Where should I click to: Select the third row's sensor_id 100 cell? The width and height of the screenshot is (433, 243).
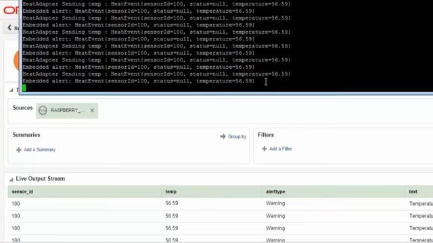16,228
